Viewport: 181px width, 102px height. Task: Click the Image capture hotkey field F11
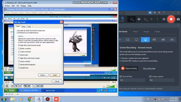pos(162,80)
